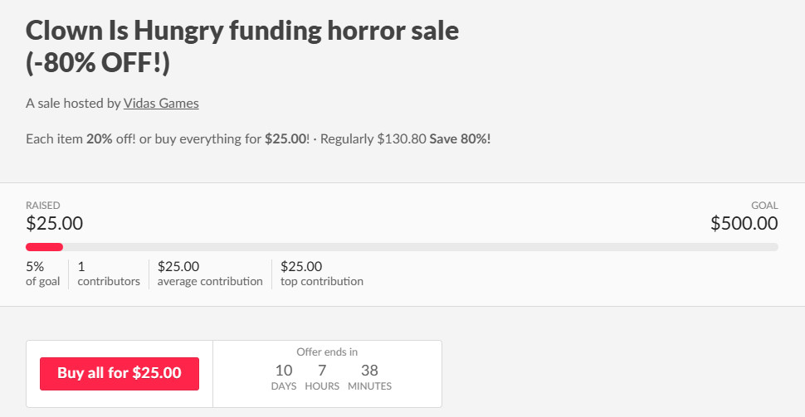Click the 10 days countdown number
The height and width of the screenshot is (417, 805).
tap(284, 371)
